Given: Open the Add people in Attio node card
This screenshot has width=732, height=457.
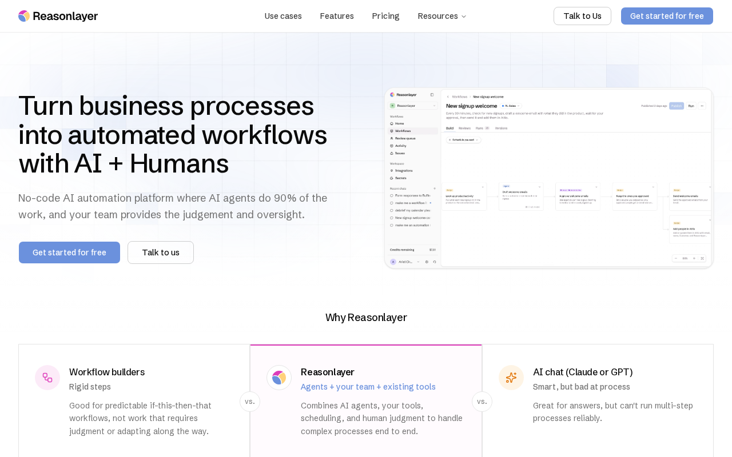Looking at the screenshot, I should click(691, 230).
